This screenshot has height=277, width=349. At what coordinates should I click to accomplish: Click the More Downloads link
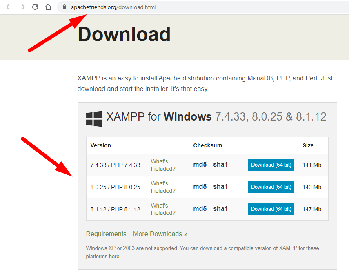(160, 234)
